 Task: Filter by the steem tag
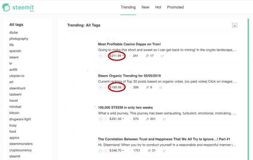point(14,57)
